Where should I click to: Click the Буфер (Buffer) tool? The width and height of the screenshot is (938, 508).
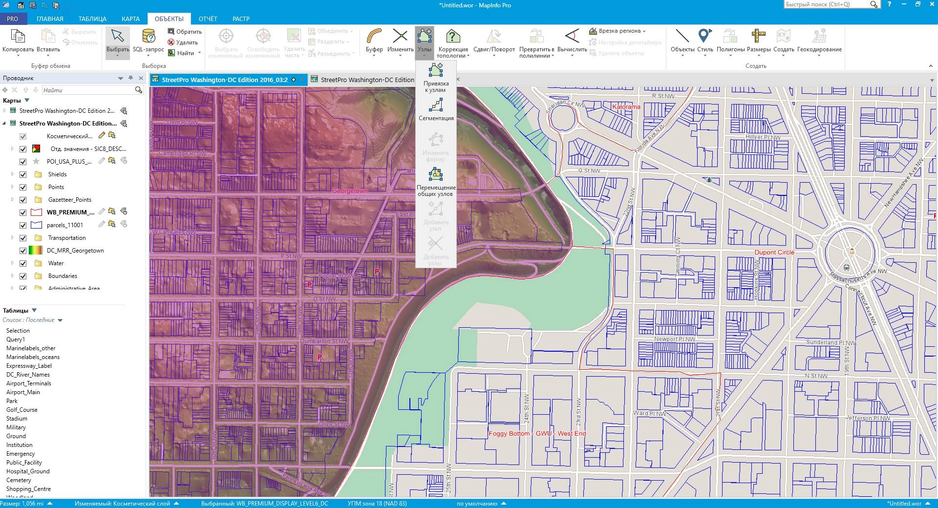click(x=374, y=37)
